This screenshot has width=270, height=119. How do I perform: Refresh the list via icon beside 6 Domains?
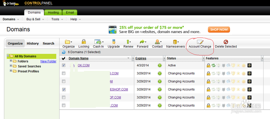click(64, 52)
